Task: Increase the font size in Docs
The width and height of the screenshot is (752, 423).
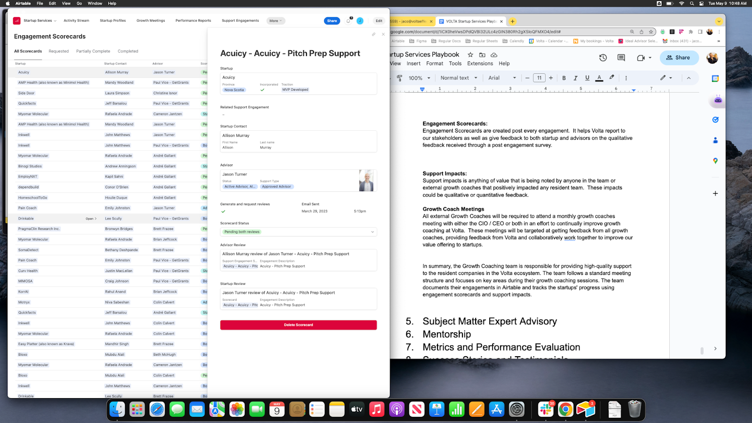Action: tap(551, 78)
